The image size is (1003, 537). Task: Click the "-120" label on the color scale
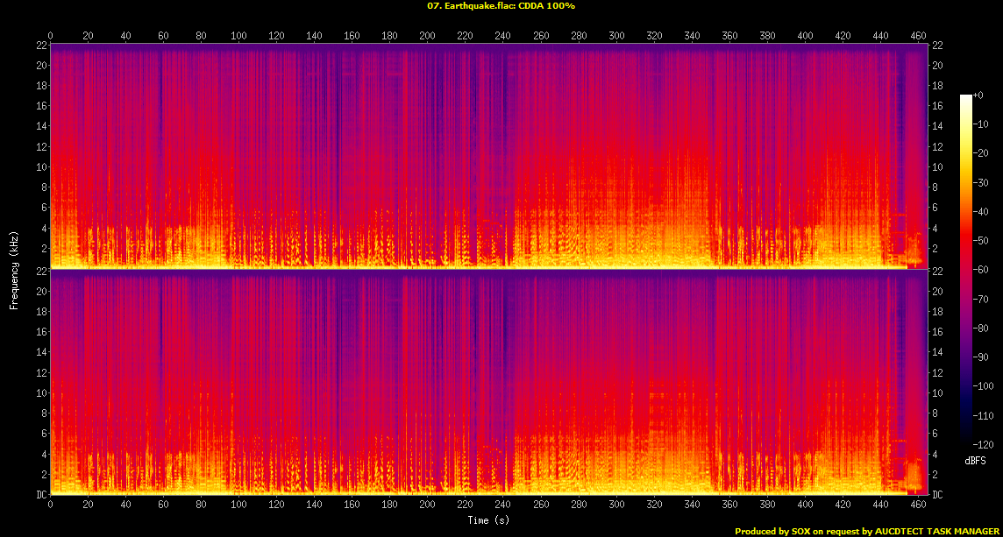tap(982, 444)
